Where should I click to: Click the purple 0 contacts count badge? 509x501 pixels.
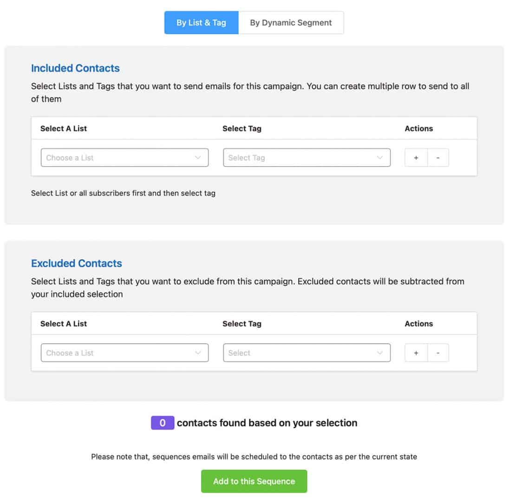point(163,423)
